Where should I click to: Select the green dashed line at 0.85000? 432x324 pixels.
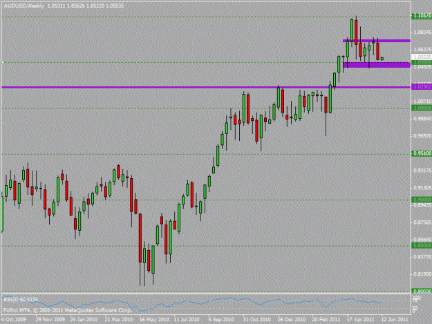(206, 246)
